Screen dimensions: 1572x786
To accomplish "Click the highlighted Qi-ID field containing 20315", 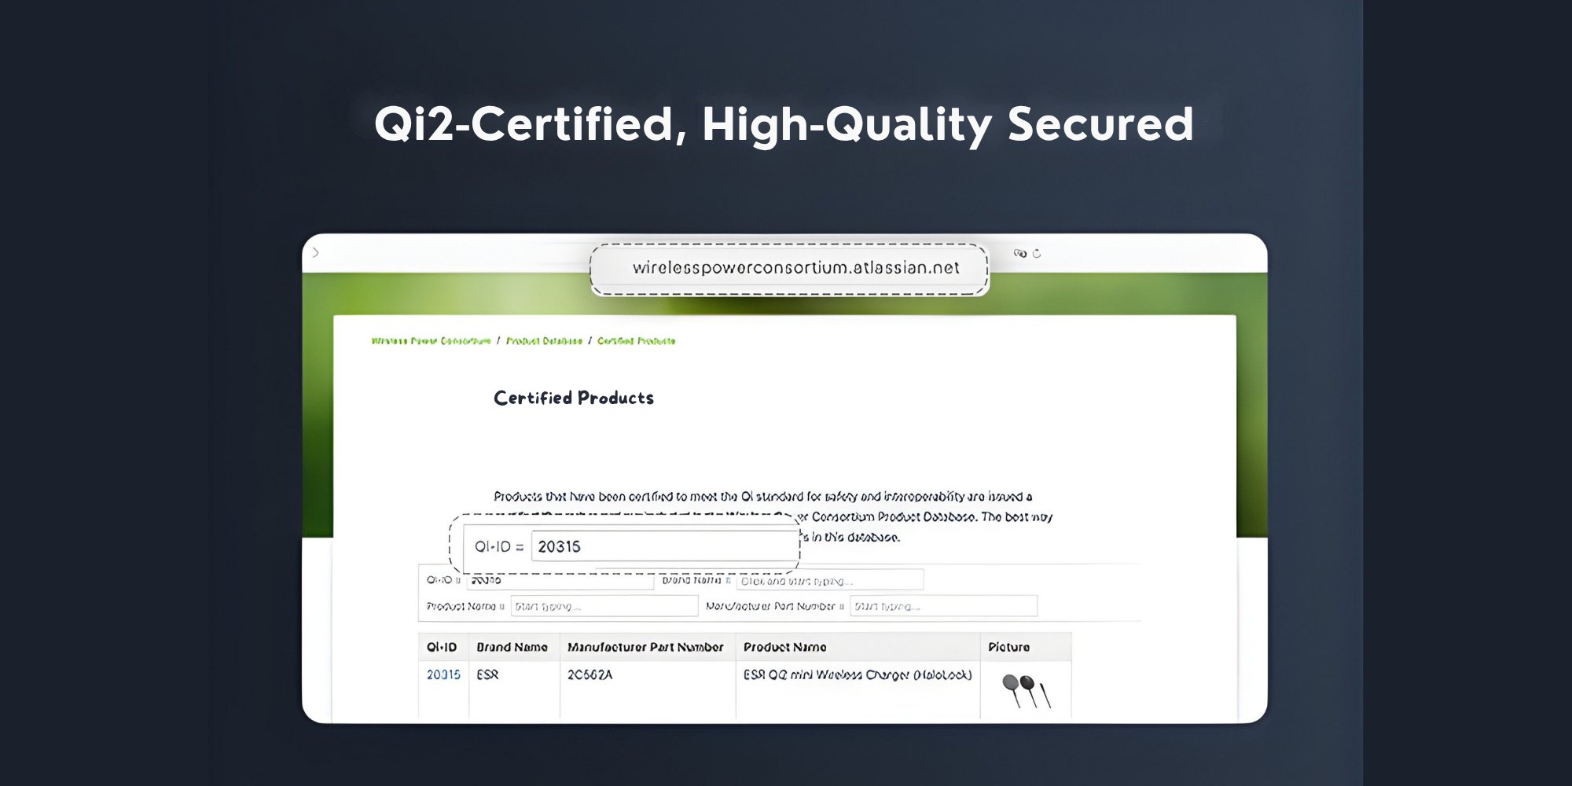I will [664, 546].
